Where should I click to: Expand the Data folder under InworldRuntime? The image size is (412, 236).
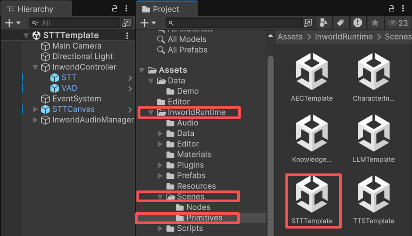pos(160,134)
